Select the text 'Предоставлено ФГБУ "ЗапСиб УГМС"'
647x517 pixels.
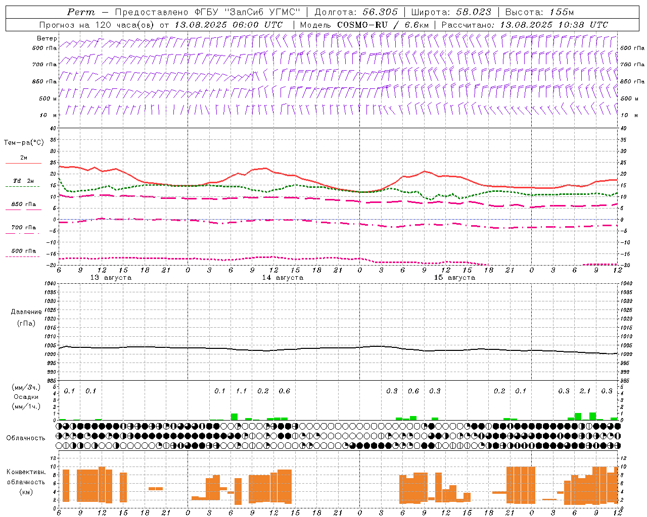[208, 12]
